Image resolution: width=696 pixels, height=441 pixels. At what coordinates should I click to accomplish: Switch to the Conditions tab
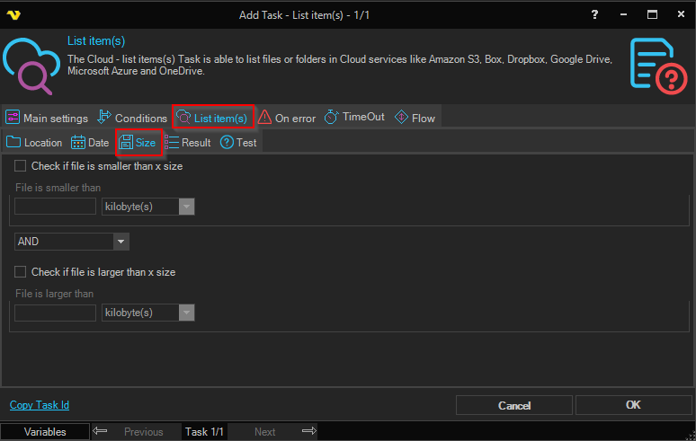(x=132, y=118)
